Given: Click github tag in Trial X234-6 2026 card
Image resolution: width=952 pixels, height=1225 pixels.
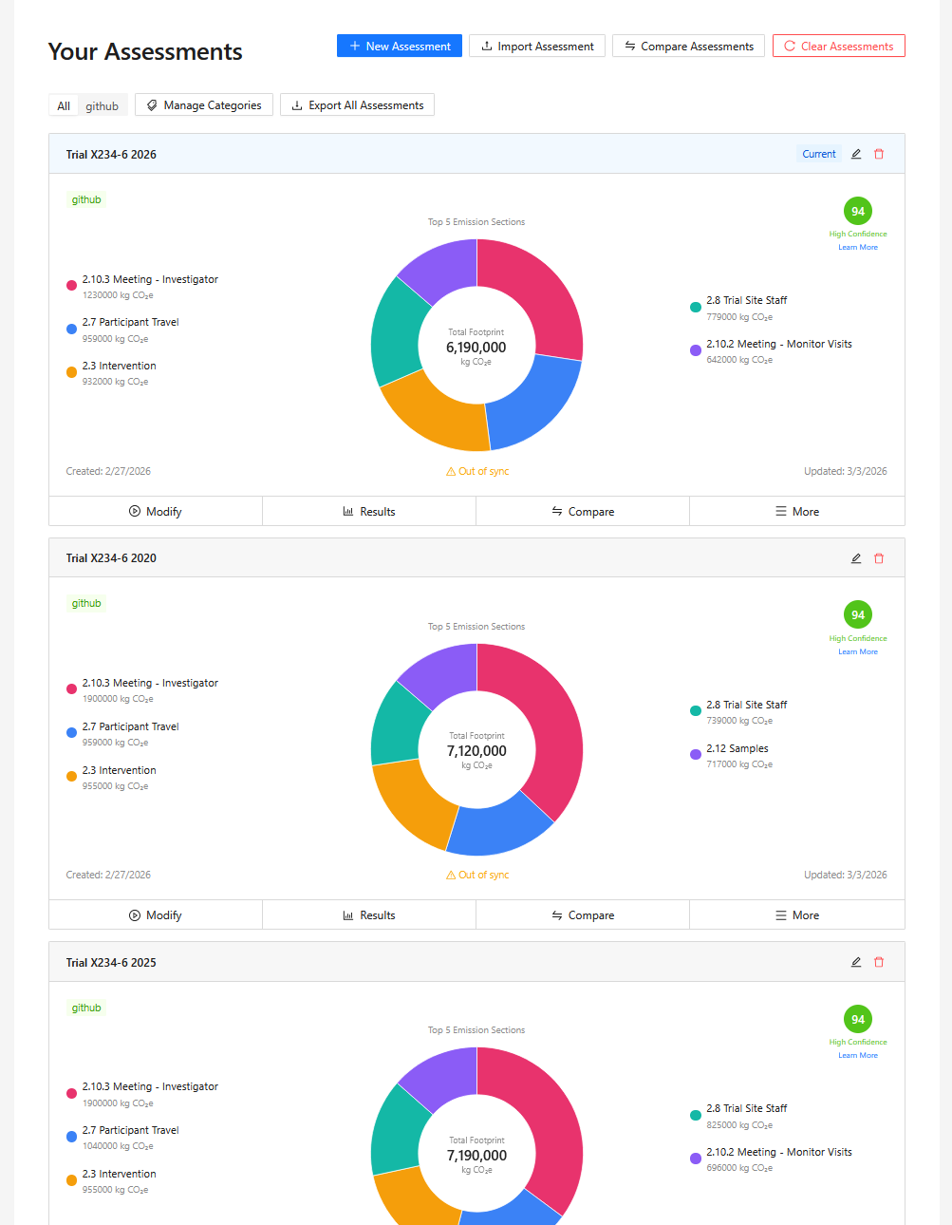Looking at the screenshot, I should coord(86,199).
